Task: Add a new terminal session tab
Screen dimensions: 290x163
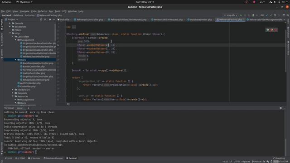Action: [29, 108]
